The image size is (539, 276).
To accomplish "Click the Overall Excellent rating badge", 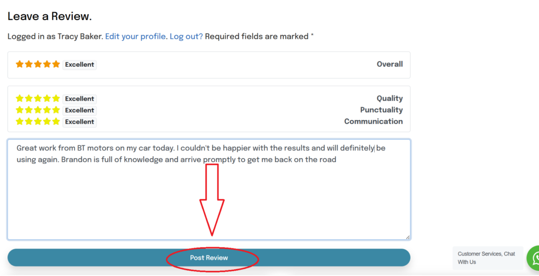I will pyautogui.click(x=79, y=65).
